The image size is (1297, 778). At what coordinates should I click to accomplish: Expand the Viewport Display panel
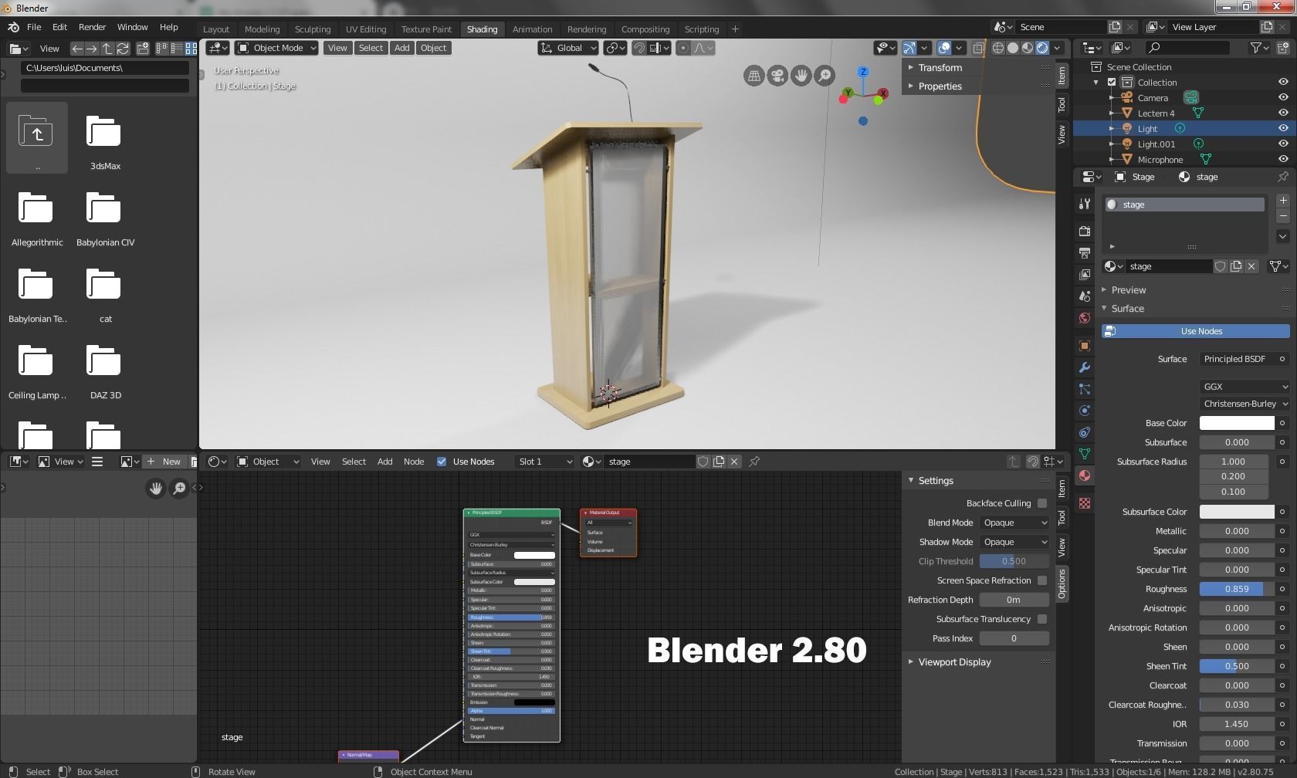954,662
